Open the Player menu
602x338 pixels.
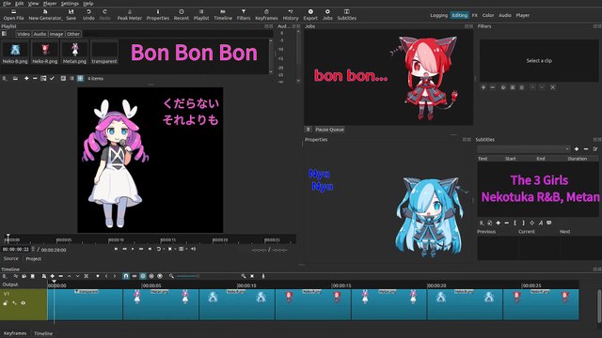[50, 4]
